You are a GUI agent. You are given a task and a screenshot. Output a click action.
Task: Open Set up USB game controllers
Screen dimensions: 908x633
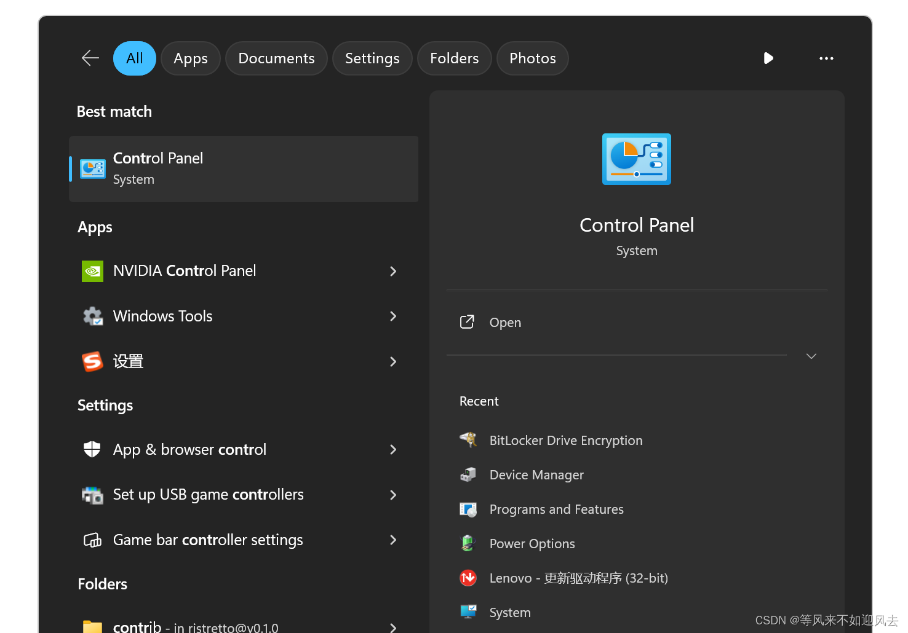point(244,495)
